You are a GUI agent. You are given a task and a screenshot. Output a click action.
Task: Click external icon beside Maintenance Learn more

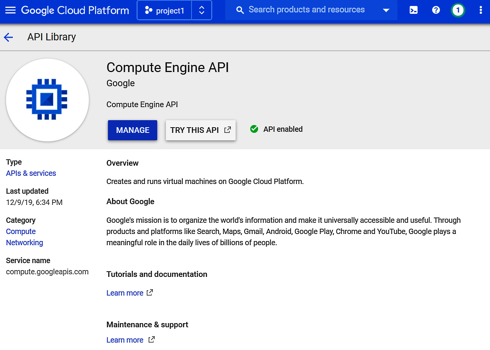(x=151, y=340)
